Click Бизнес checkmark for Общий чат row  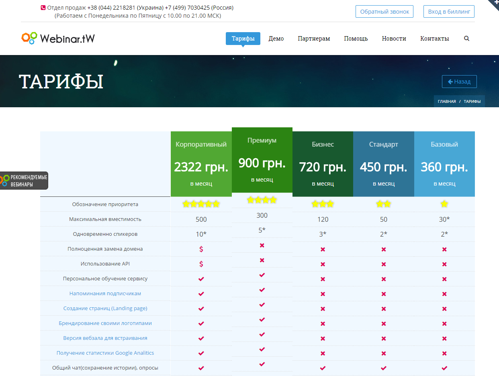(x=323, y=368)
